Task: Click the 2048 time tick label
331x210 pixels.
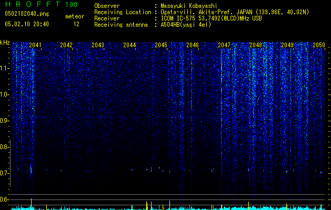Action: [x=256, y=45]
